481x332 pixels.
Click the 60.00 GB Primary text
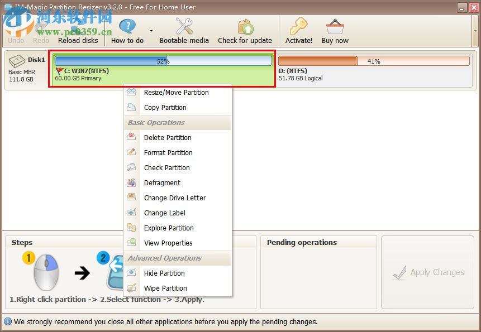click(x=78, y=78)
